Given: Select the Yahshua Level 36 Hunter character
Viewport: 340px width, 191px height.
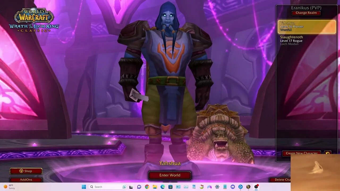Looking at the screenshot, I should (307, 27).
